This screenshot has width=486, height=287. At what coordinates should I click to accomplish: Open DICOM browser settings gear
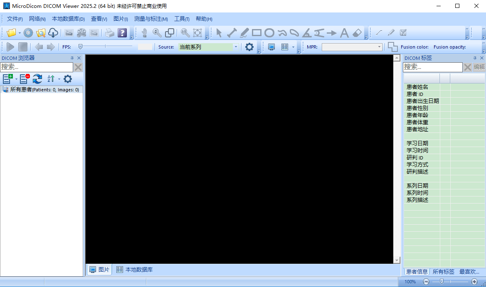pyautogui.click(x=68, y=79)
